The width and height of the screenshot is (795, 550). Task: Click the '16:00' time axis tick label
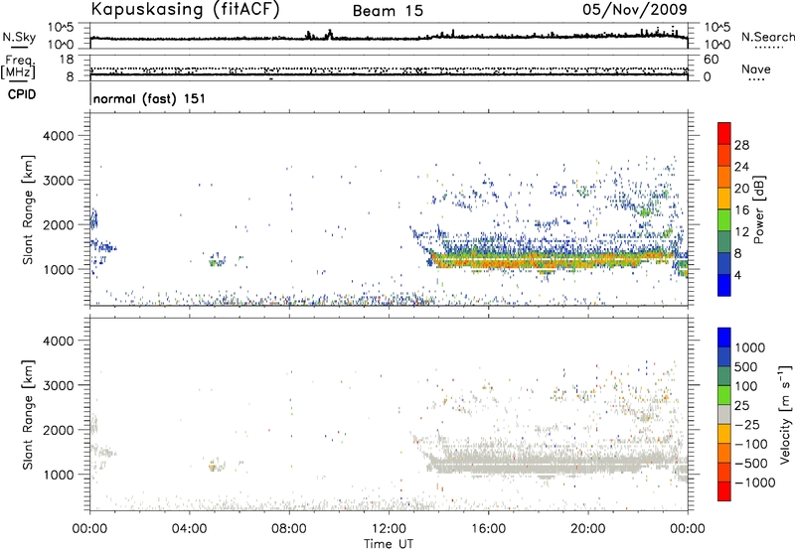[x=488, y=529]
